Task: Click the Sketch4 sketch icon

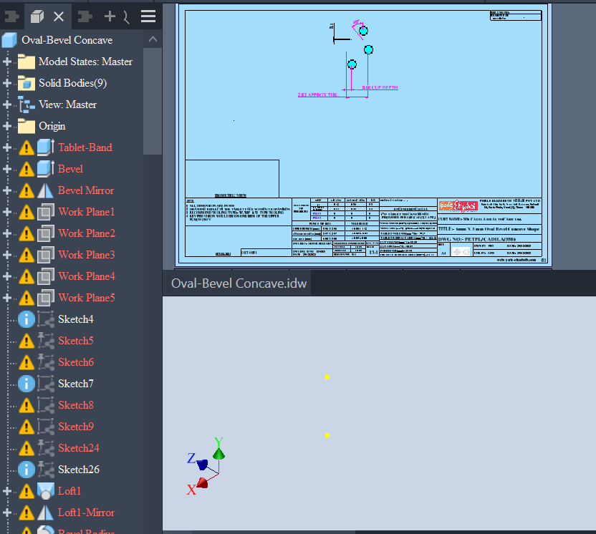Action: coord(46,319)
